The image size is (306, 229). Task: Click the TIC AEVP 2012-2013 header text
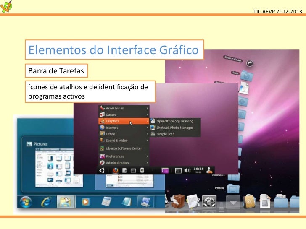pos(277,11)
